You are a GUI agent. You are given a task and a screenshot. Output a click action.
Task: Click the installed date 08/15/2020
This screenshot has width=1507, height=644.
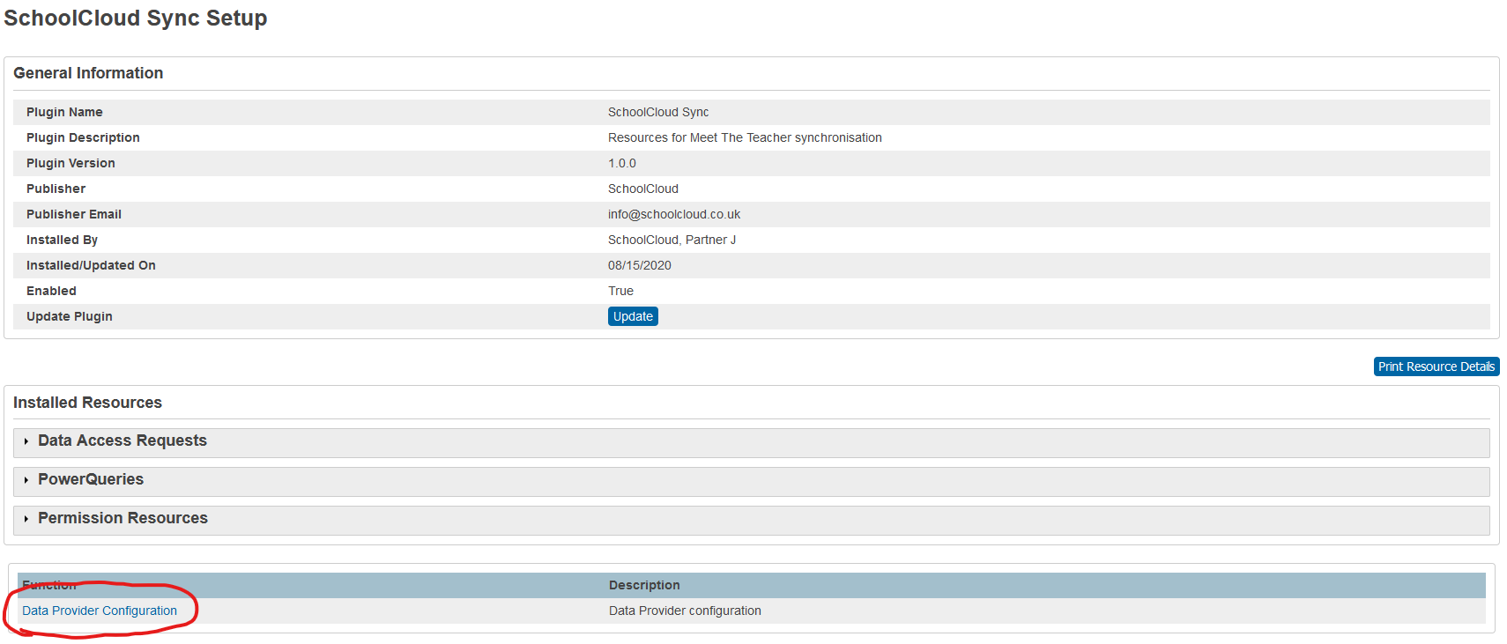coord(640,265)
